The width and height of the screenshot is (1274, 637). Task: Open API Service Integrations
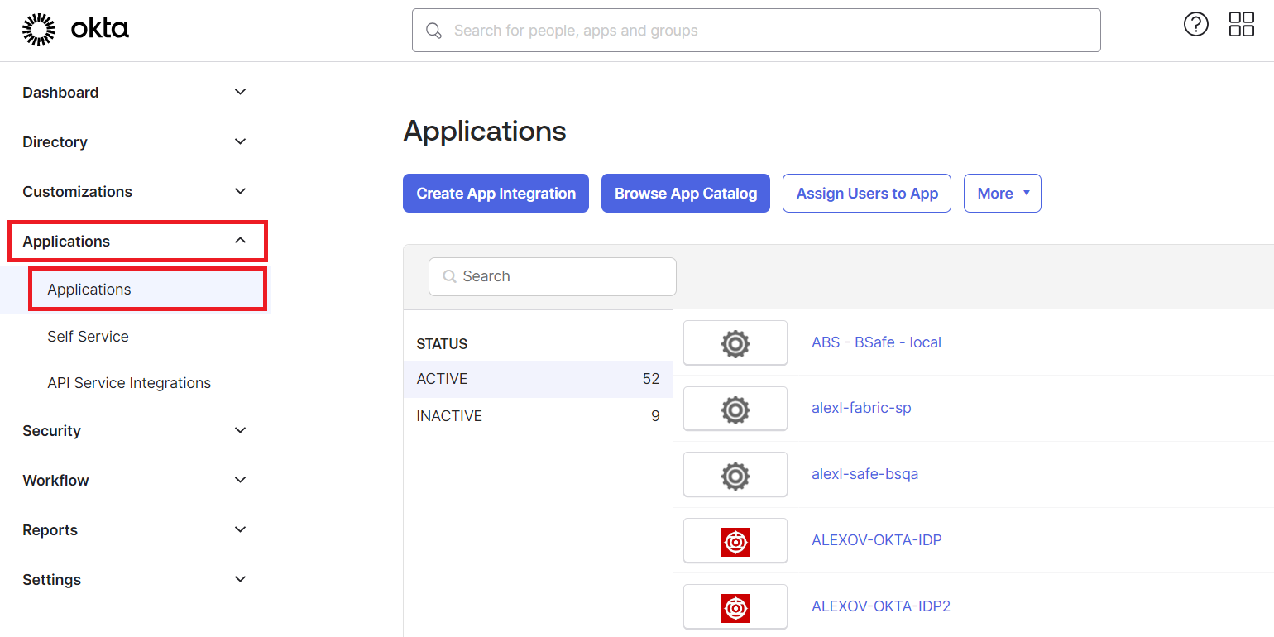click(129, 382)
